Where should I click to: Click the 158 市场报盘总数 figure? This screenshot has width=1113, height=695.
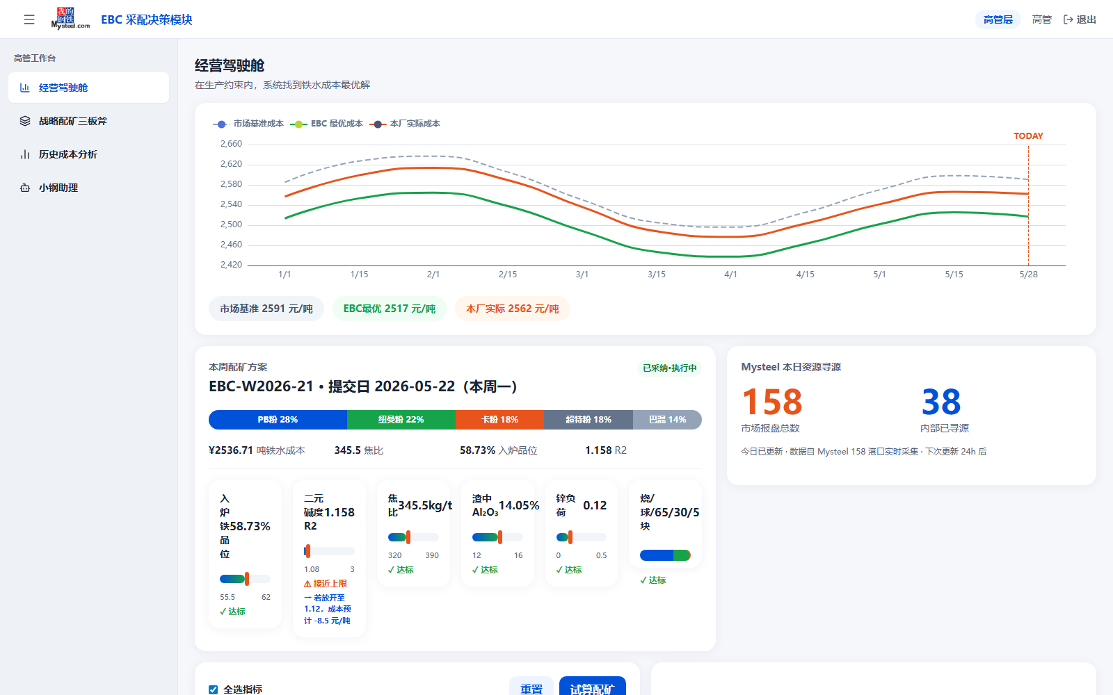772,402
